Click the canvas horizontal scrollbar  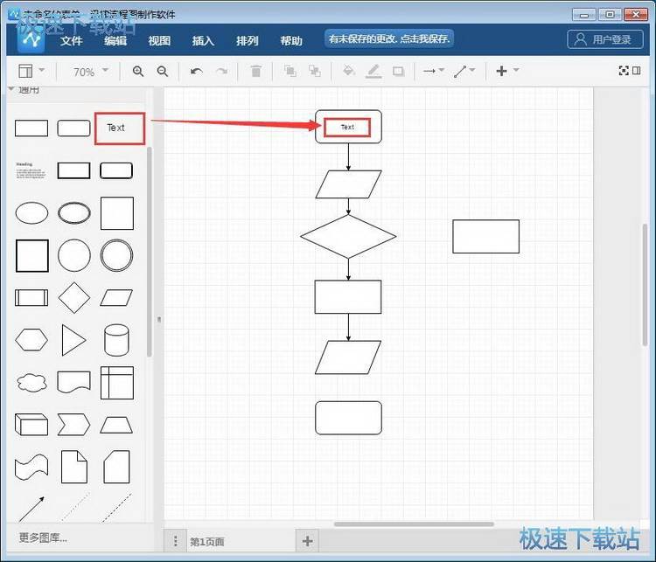click(414, 524)
